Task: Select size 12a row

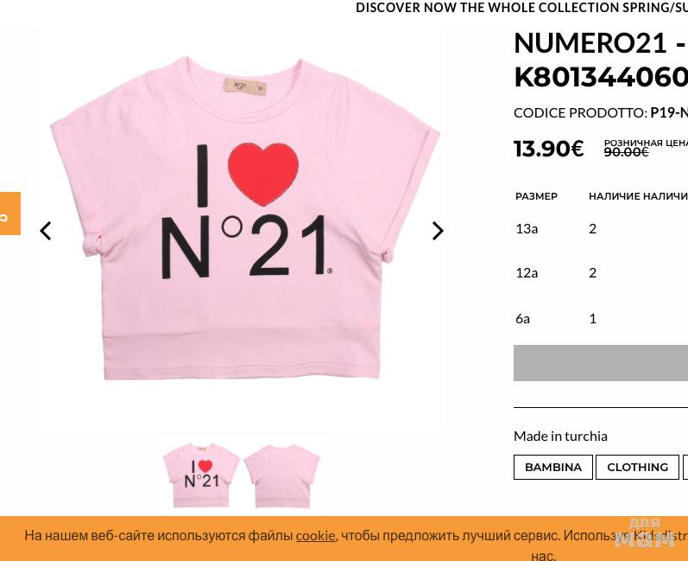Action: point(527,272)
